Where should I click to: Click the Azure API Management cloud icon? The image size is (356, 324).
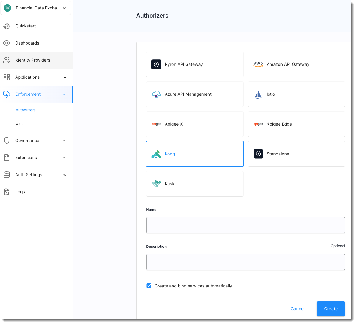tap(156, 94)
